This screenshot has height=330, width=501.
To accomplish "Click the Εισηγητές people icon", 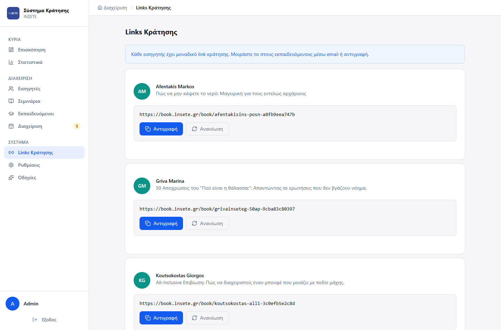I will tap(11, 89).
